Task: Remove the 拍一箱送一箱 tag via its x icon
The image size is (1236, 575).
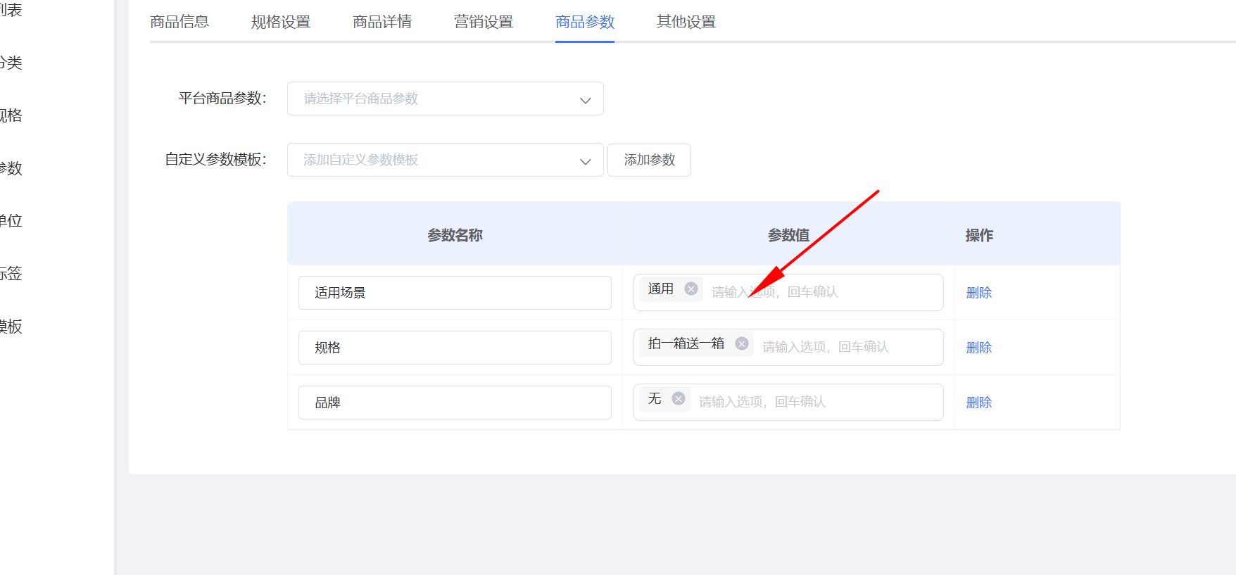Action: pos(742,343)
